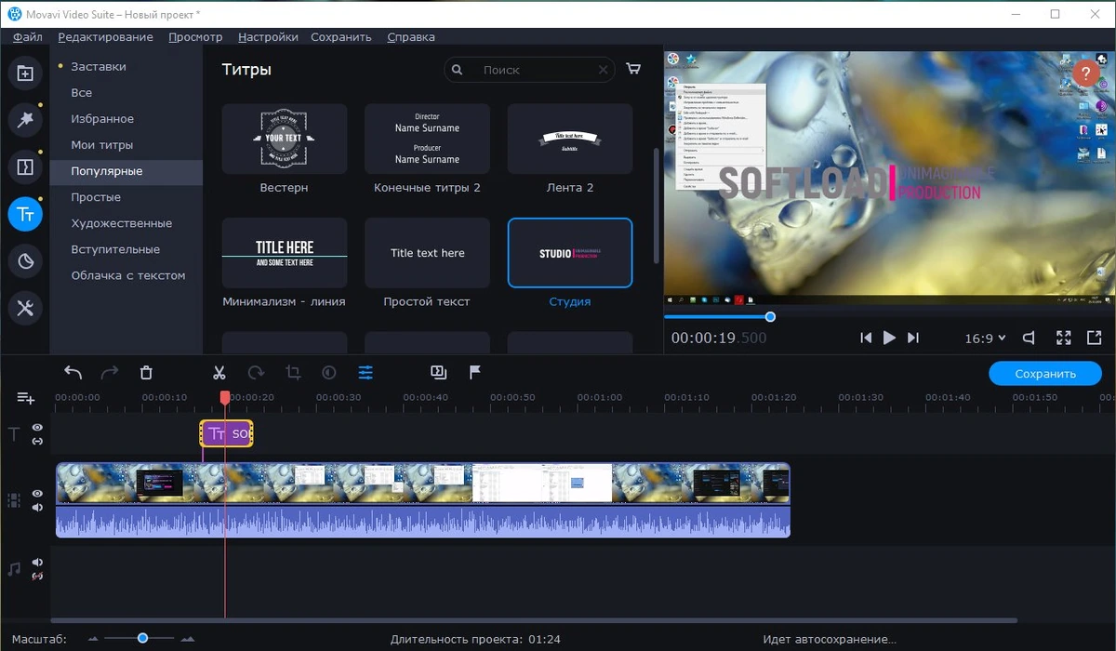Open the Stickers/overlay clock-shaped tab
This screenshot has height=651, width=1116.
pyautogui.click(x=25, y=261)
